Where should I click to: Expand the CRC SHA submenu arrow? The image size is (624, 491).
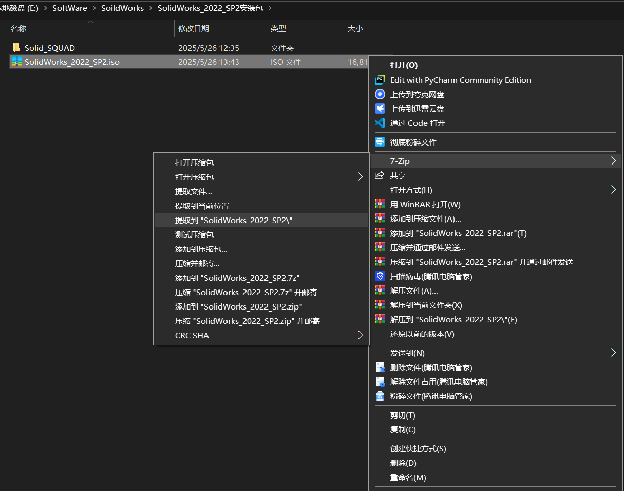(x=360, y=335)
